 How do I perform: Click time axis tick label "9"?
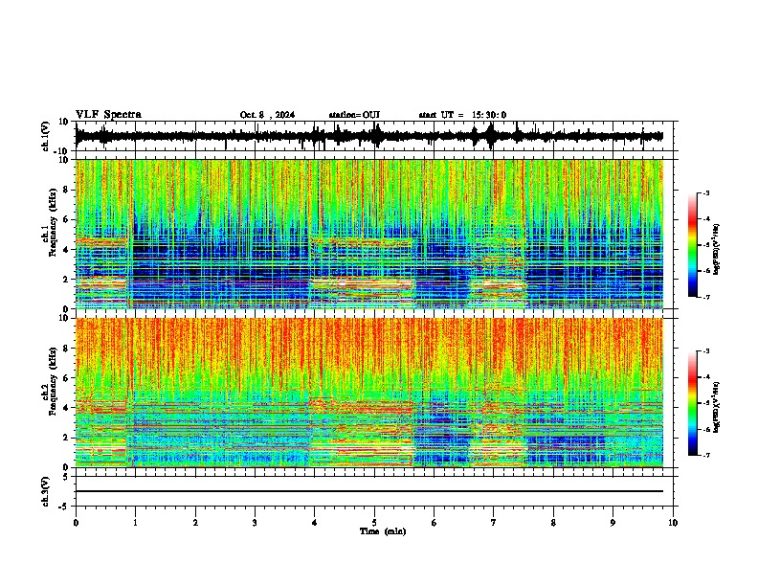click(x=613, y=523)
